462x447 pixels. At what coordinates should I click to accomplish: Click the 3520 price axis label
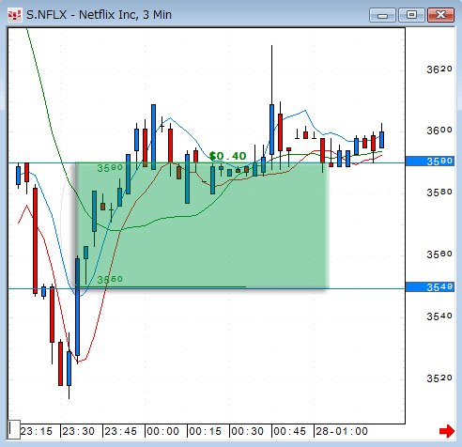439,378
